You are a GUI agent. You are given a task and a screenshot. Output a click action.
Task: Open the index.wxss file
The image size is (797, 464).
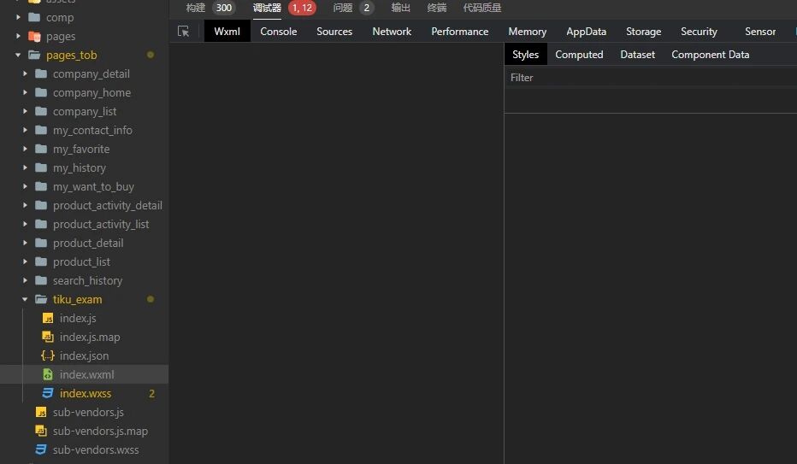tap(85, 393)
